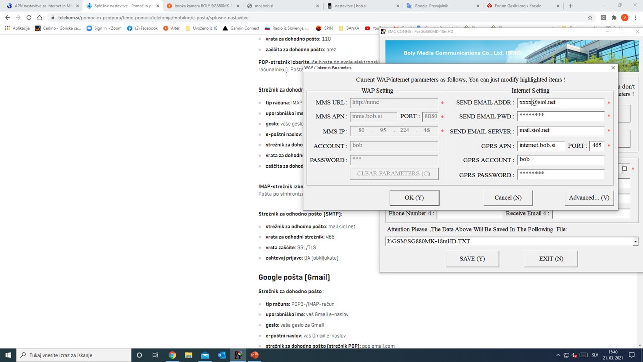This screenshot has height=362, width=643.
Task: Open the Alter bookmark
Action: click(171, 28)
